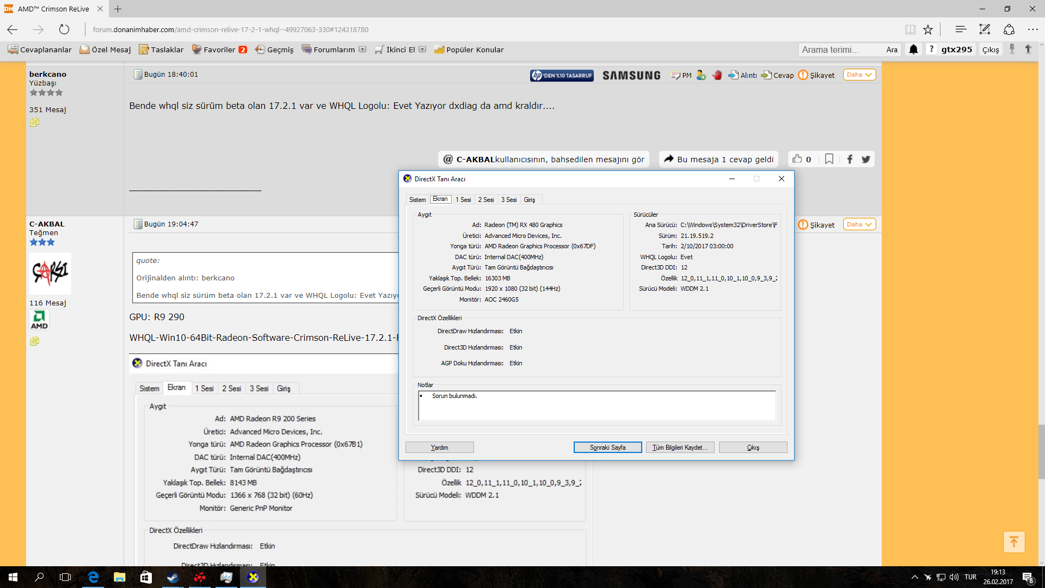Click the browser address bar URL
Screen dimensions: 1045x588
coord(231,29)
